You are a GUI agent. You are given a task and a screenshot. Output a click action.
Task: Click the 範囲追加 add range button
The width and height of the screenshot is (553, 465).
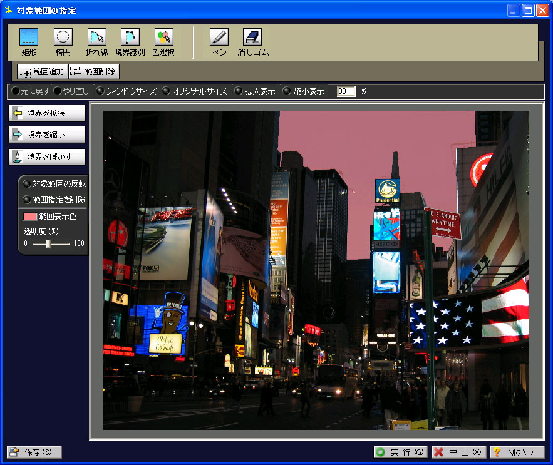click(x=41, y=71)
